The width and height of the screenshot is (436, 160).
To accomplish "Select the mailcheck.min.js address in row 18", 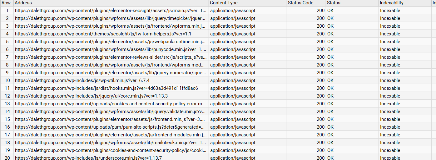I will [111, 143].
